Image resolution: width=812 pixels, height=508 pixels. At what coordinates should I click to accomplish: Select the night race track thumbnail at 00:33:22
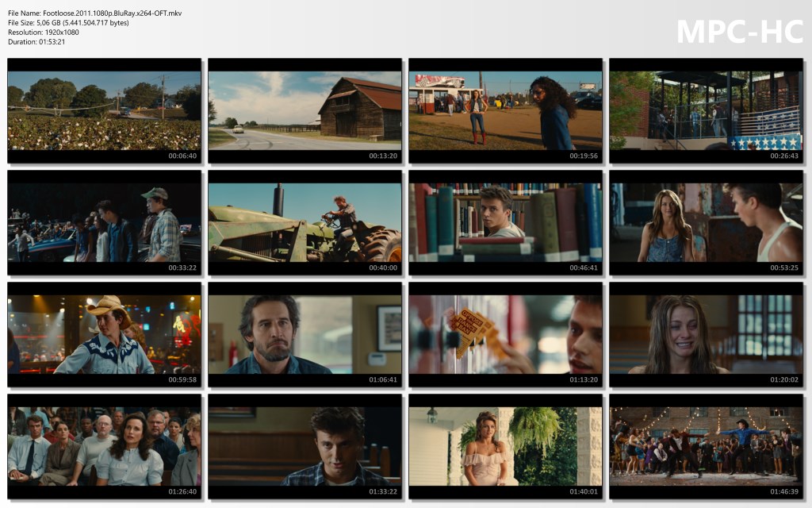click(104, 222)
